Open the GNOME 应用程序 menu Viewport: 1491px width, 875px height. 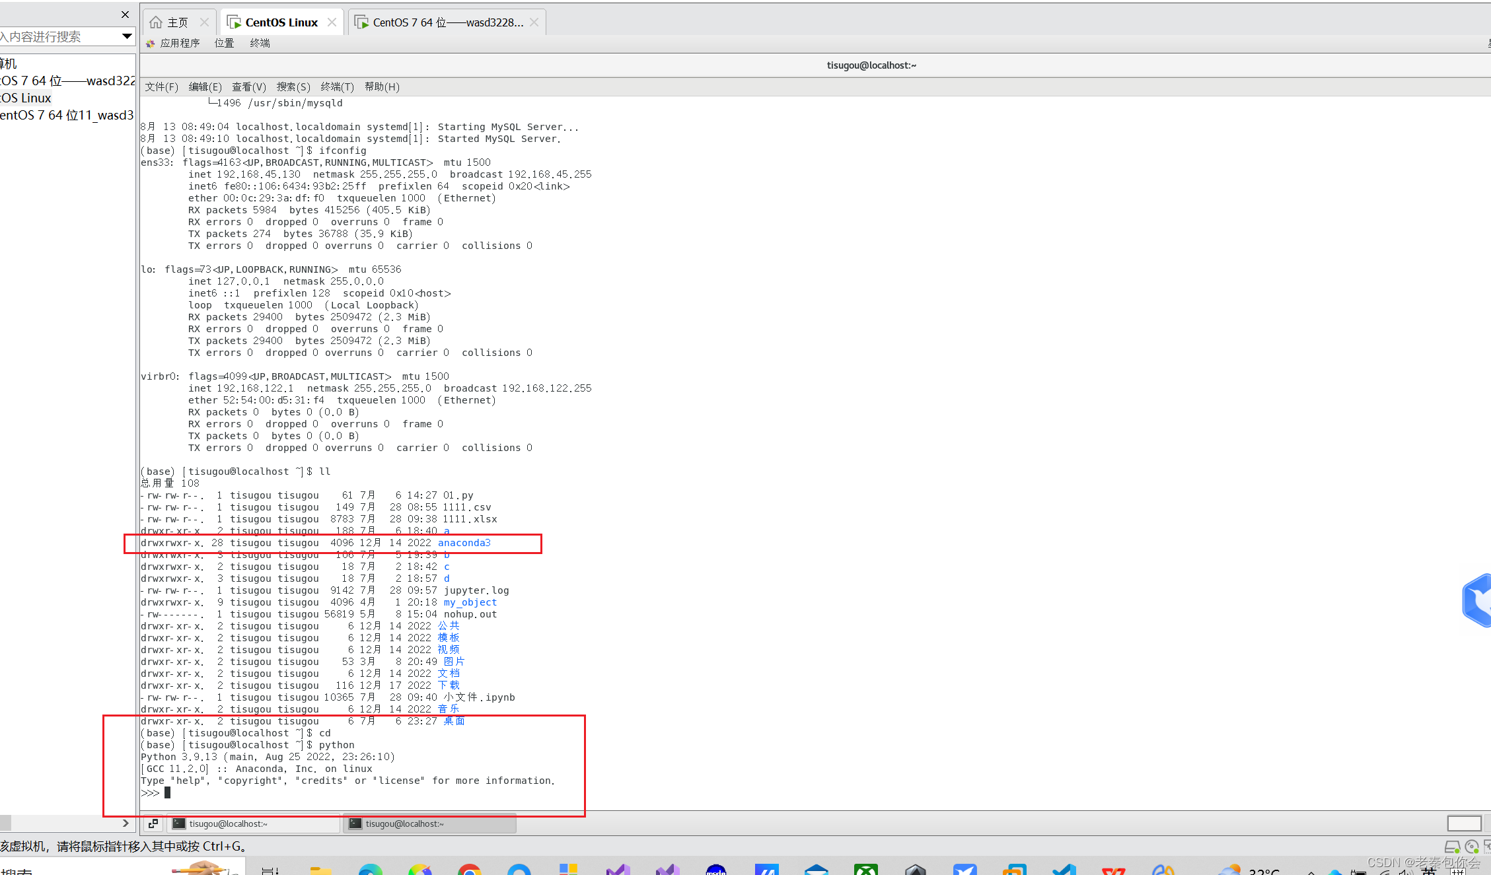pyautogui.click(x=180, y=43)
